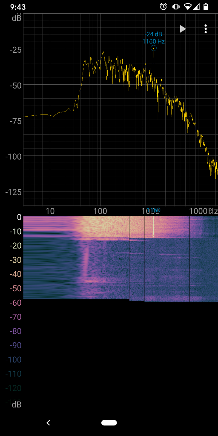Viewport: 218px width, 436px height.
Task: Tap the '1160 Hz' peak frequency label
Action: tap(153, 42)
